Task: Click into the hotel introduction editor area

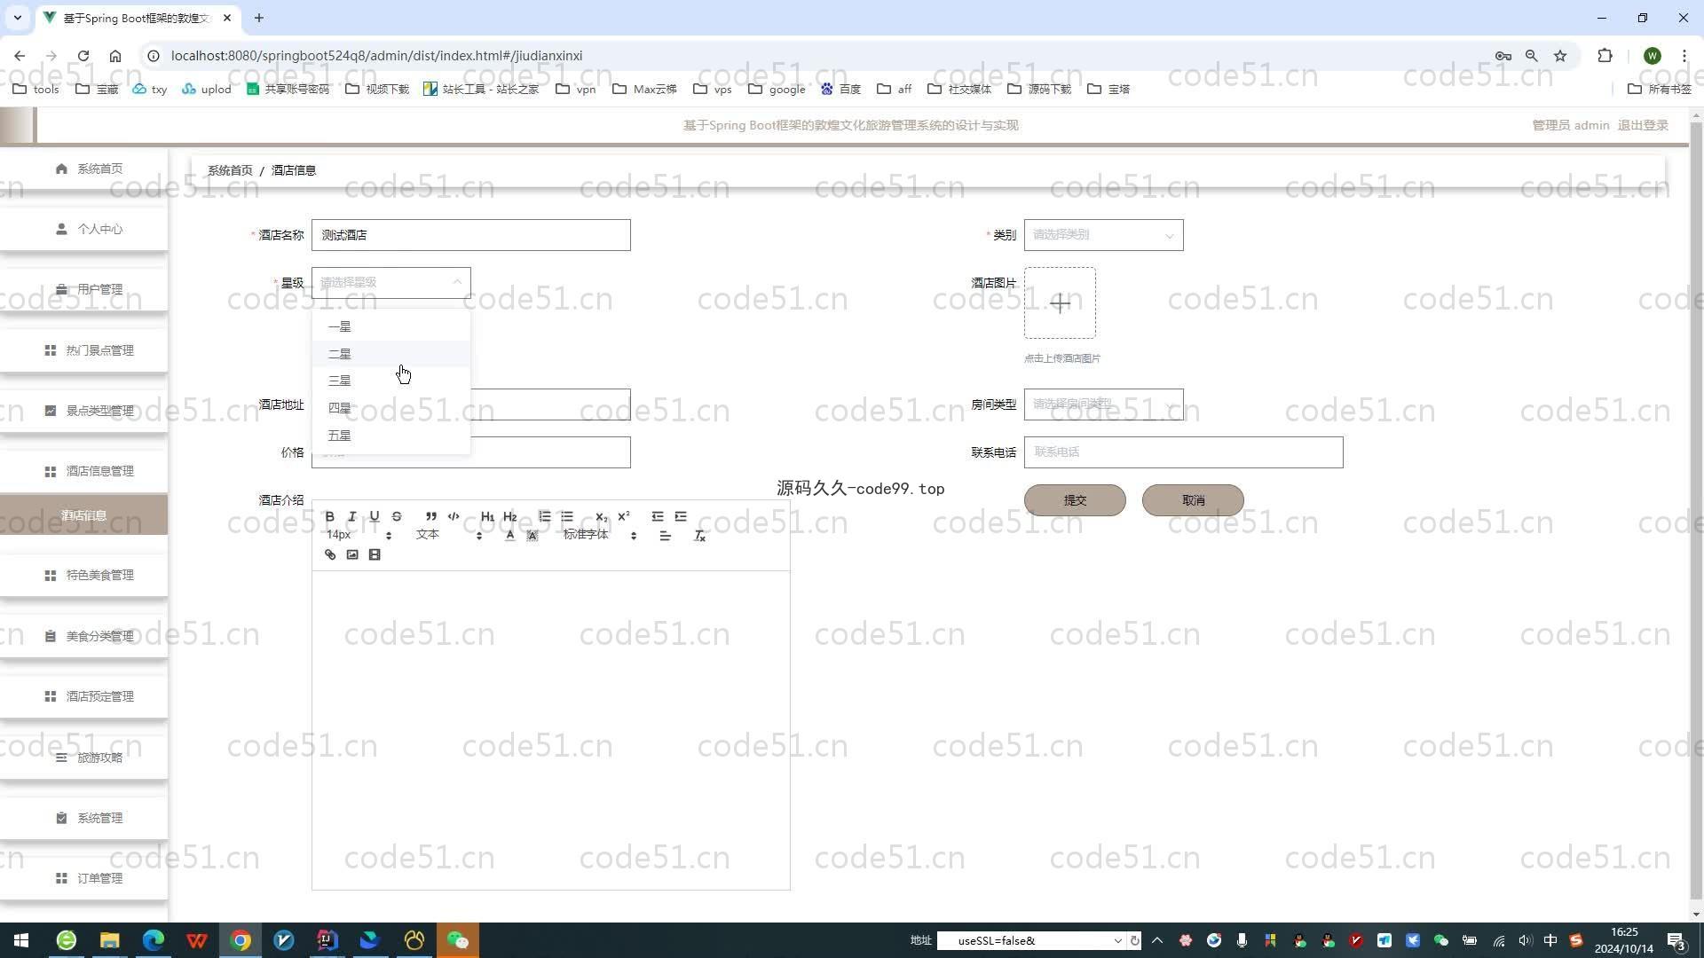Action: click(x=550, y=730)
